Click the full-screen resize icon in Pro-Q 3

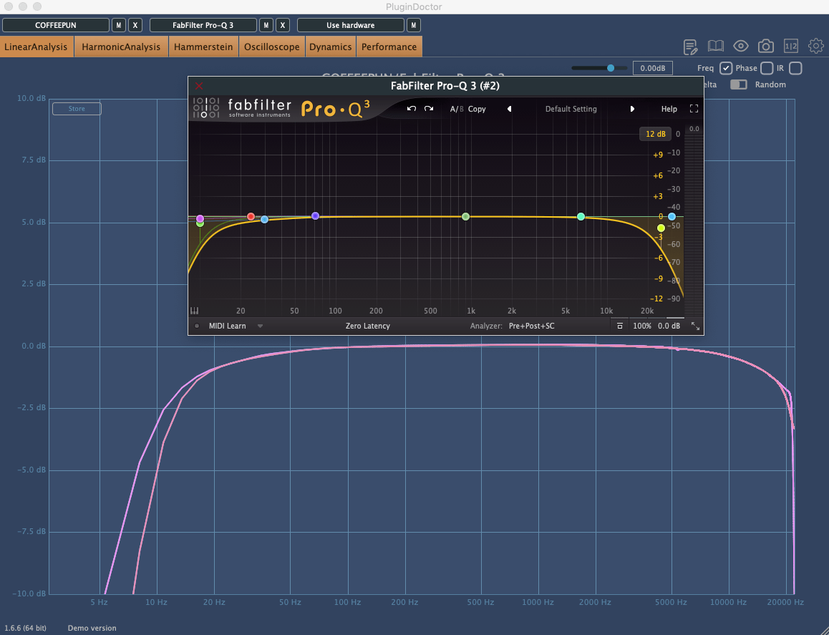pos(693,108)
